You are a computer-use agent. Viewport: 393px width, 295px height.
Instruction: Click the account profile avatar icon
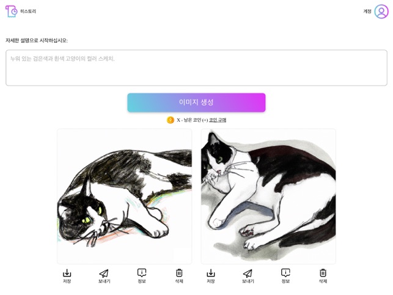coord(381,11)
